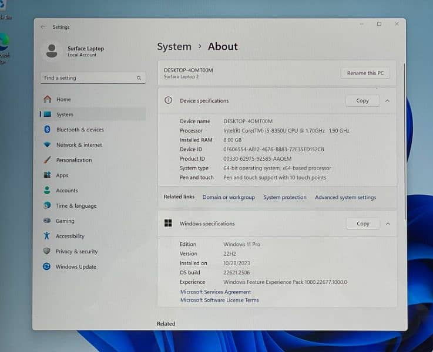Select Time & language globe icon
433x352 pixels.
(47, 206)
